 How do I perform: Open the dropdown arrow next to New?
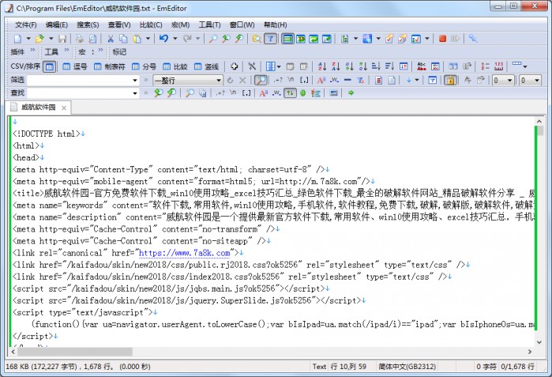[x=28, y=39]
